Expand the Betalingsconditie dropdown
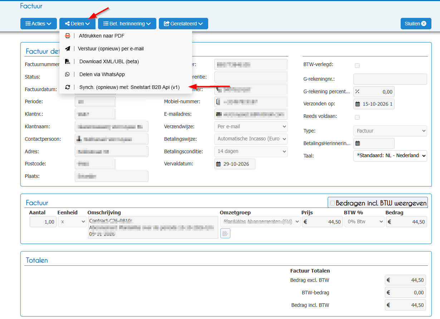 coord(251,151)
